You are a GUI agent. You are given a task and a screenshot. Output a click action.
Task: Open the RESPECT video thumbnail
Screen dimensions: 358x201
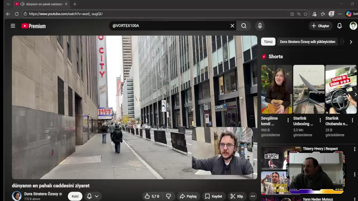(x=275, y=158)
